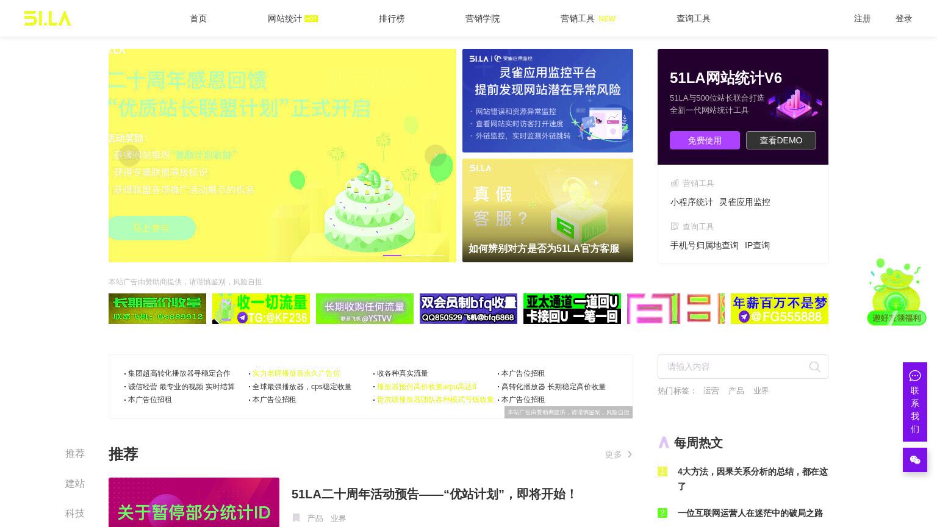Screen dimensions: 937x527
Task: Click the bookmark tag icon under article
Action: (x=296, y=518)
